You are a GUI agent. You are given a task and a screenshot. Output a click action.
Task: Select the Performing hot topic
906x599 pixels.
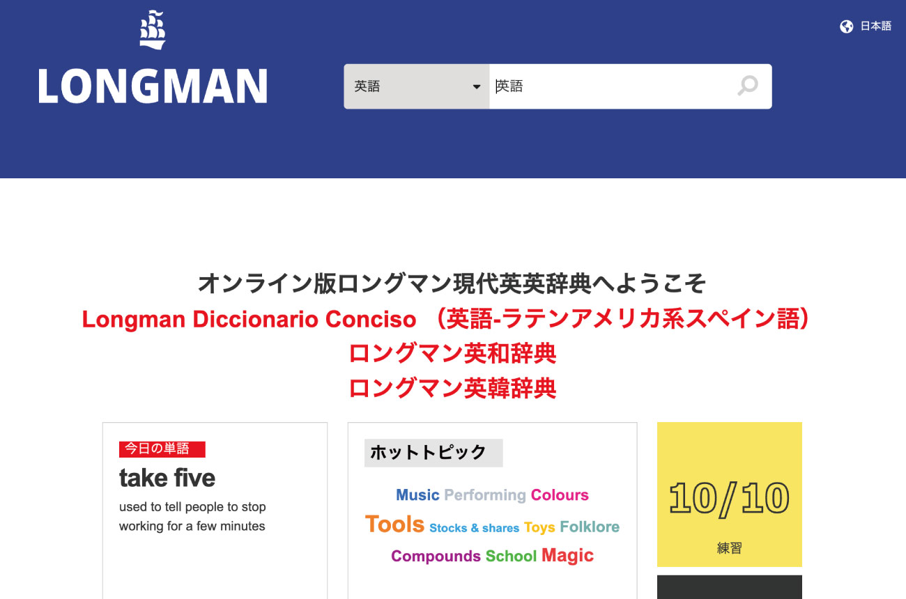click(x=485, y=495)
